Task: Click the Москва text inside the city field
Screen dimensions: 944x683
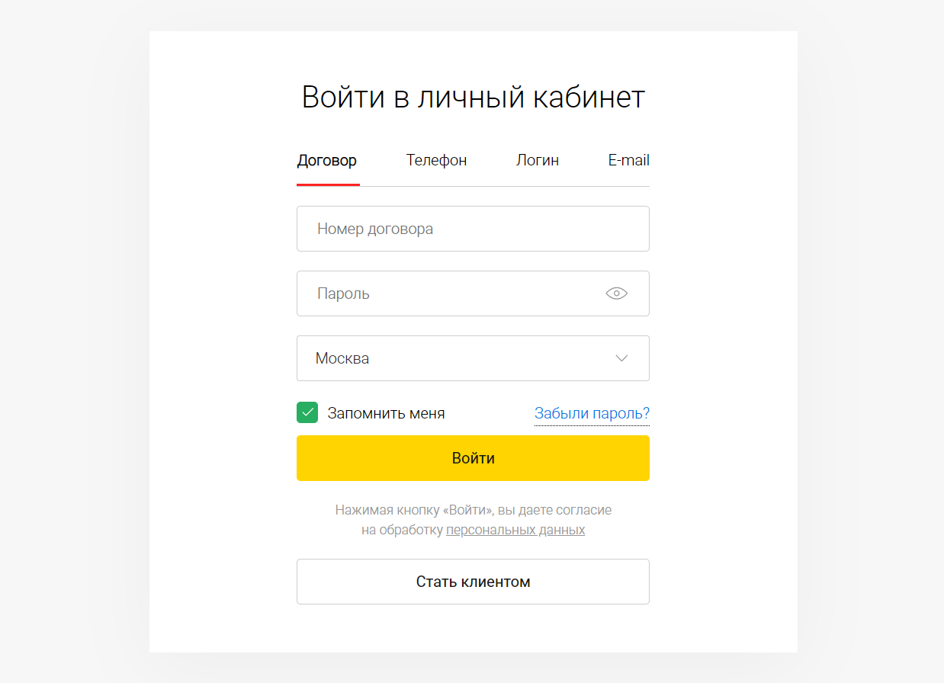Action: coord(342,358)
